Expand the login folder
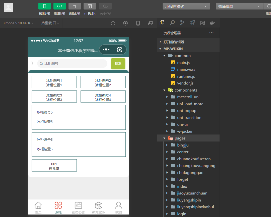 [x=188, y=214]
